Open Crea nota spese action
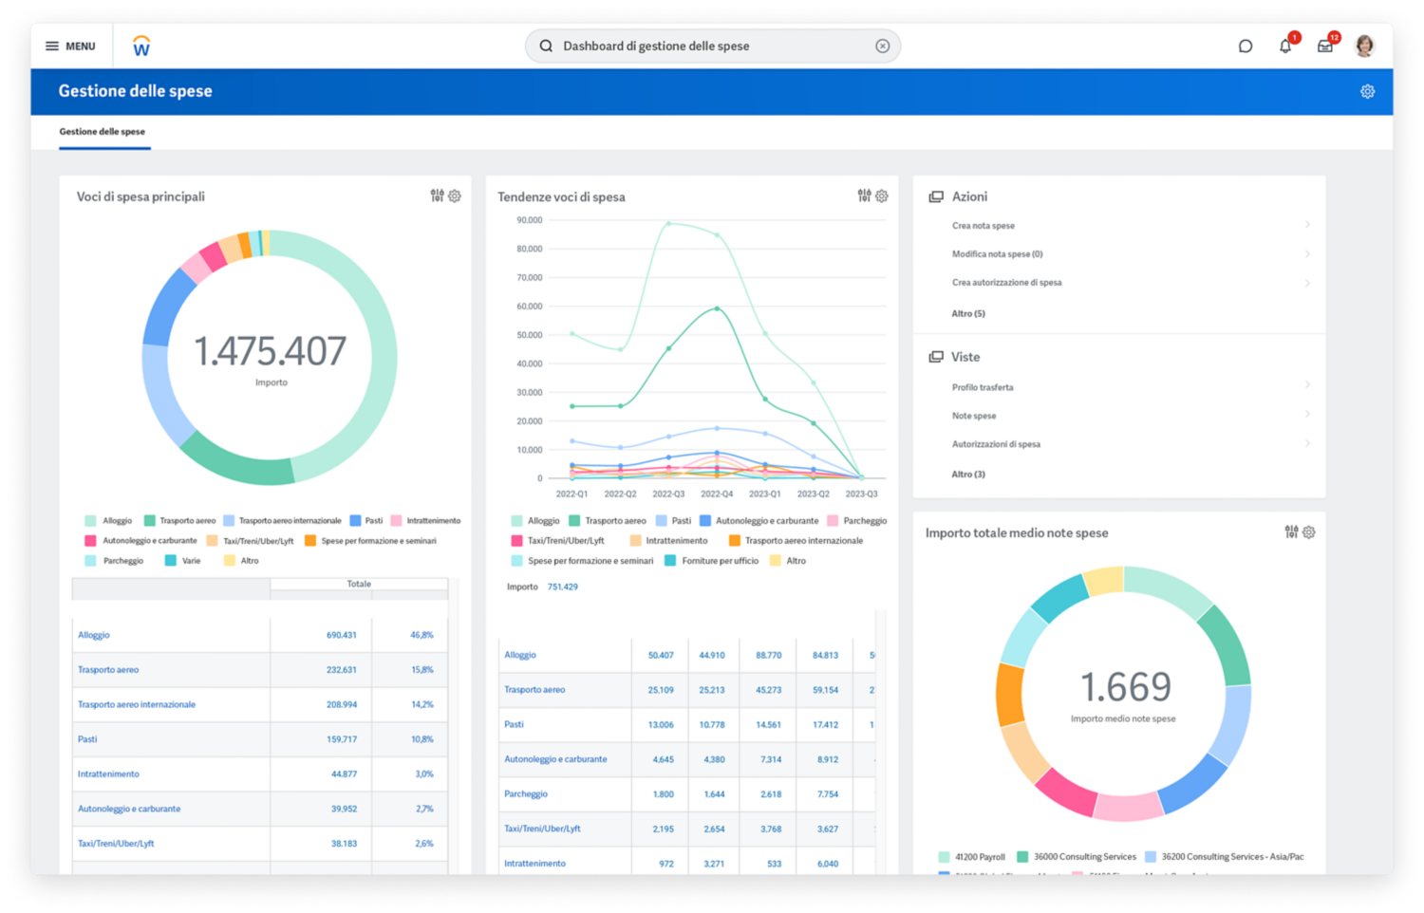Screen dimensions: 1424x913 984,226
